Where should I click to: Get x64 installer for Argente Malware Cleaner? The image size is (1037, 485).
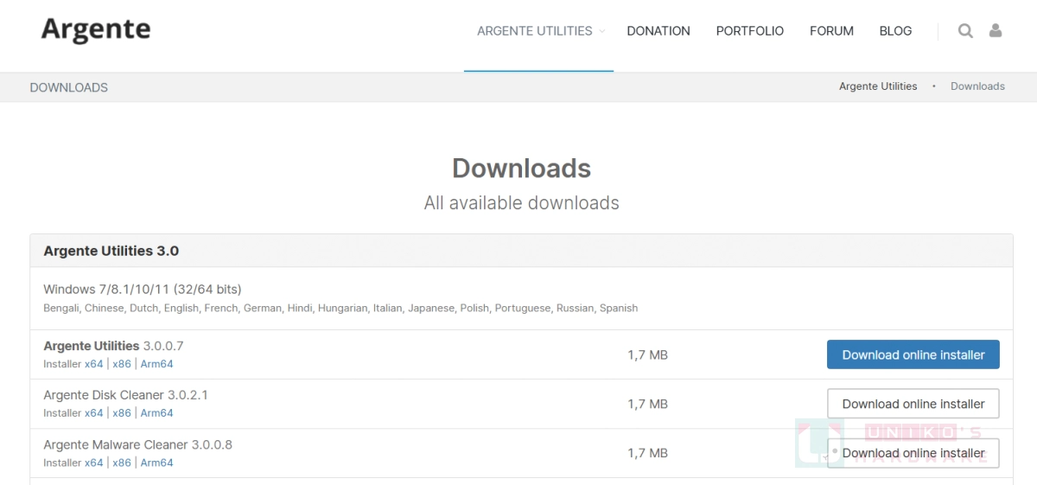(x=94, y=463)
